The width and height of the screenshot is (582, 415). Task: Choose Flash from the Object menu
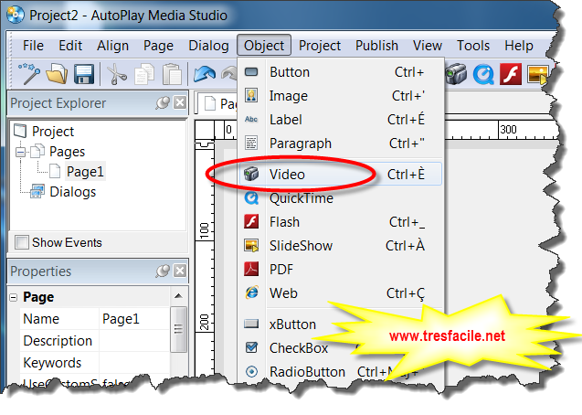tap(341, 222)
